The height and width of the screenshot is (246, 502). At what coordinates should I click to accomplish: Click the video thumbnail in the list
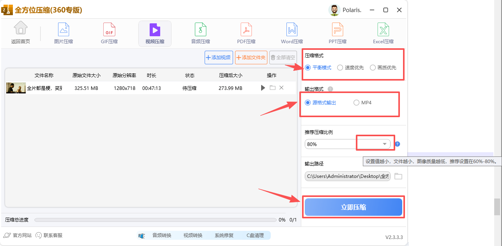[16, 88]
